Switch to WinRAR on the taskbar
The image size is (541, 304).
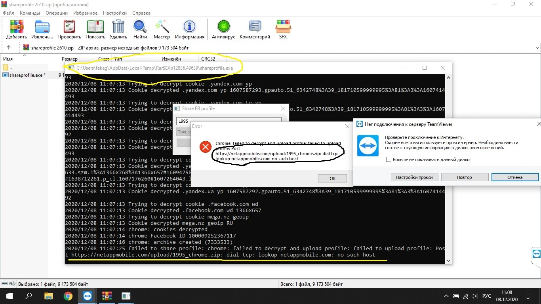pyautogui.click(x=107, y=296)
